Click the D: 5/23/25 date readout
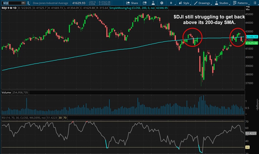 [x=24, y=8]
